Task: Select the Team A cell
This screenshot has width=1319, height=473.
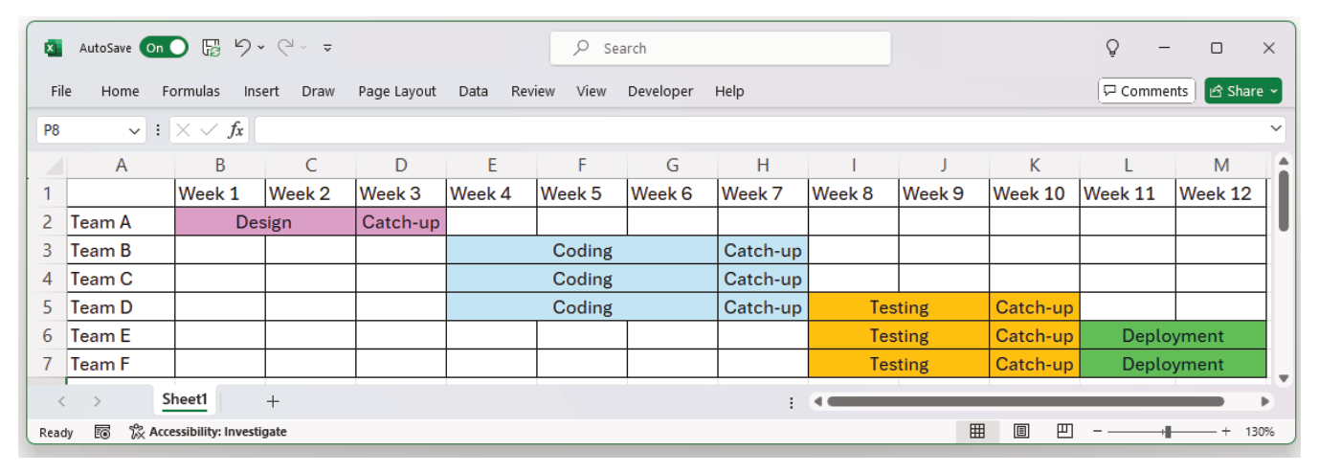Action: coord(121,222)
